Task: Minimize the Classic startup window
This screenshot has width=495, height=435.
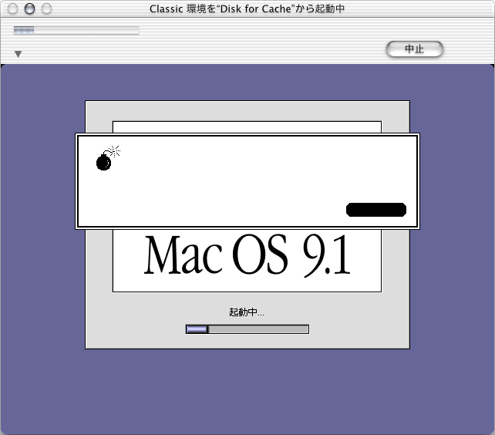Action: pyautogui.click(x=29, y=8)
